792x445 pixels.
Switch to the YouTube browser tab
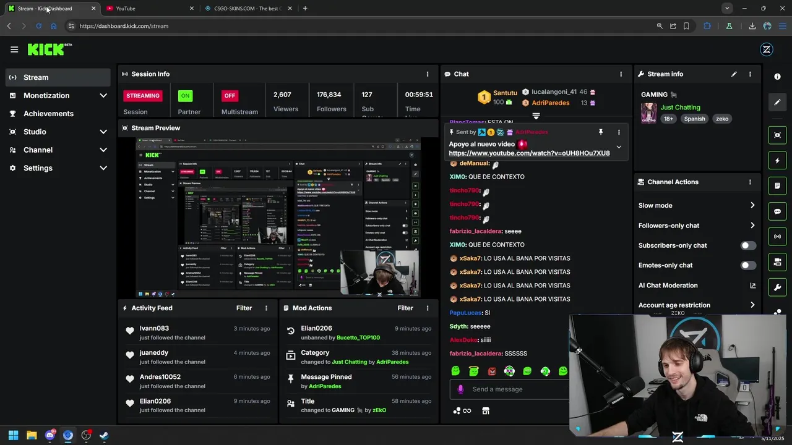[x=150, y=8]
